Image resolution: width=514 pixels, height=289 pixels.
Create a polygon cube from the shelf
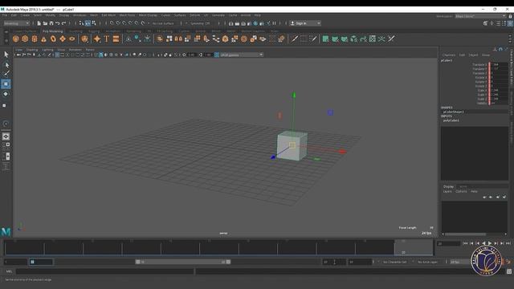click(x=25, y=39)
